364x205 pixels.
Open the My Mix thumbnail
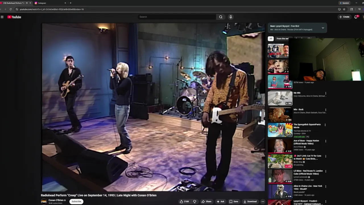tap(280, 98)
